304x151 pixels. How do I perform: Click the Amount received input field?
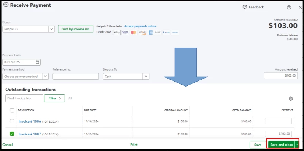coord(281,75)
